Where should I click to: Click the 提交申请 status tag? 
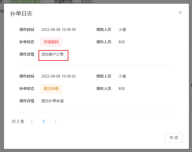click(x=51, y=89)
